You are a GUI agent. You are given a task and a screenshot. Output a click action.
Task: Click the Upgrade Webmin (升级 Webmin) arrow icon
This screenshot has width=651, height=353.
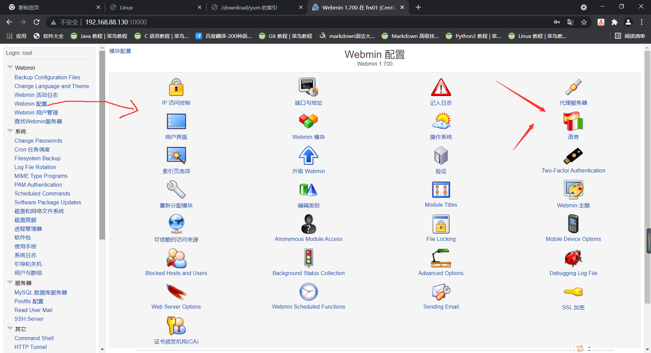click(x=308, y=155)
